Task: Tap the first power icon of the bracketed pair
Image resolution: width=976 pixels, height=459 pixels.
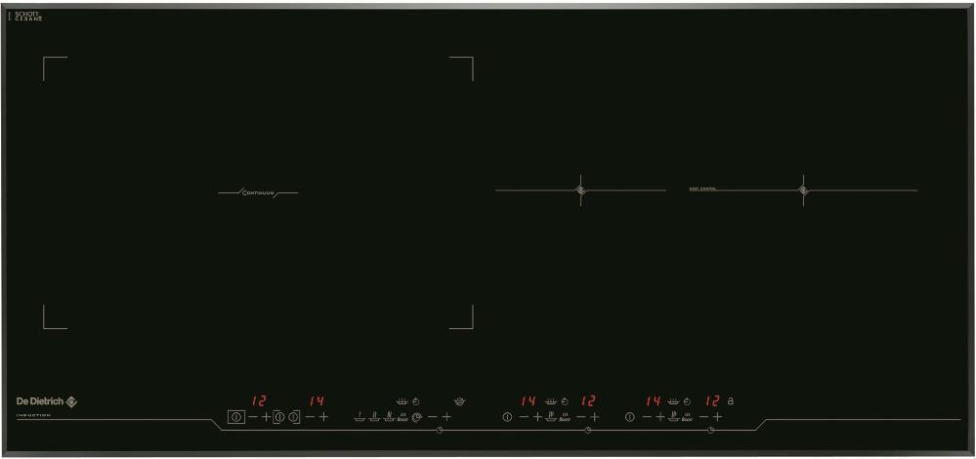Action: point(278,417)
